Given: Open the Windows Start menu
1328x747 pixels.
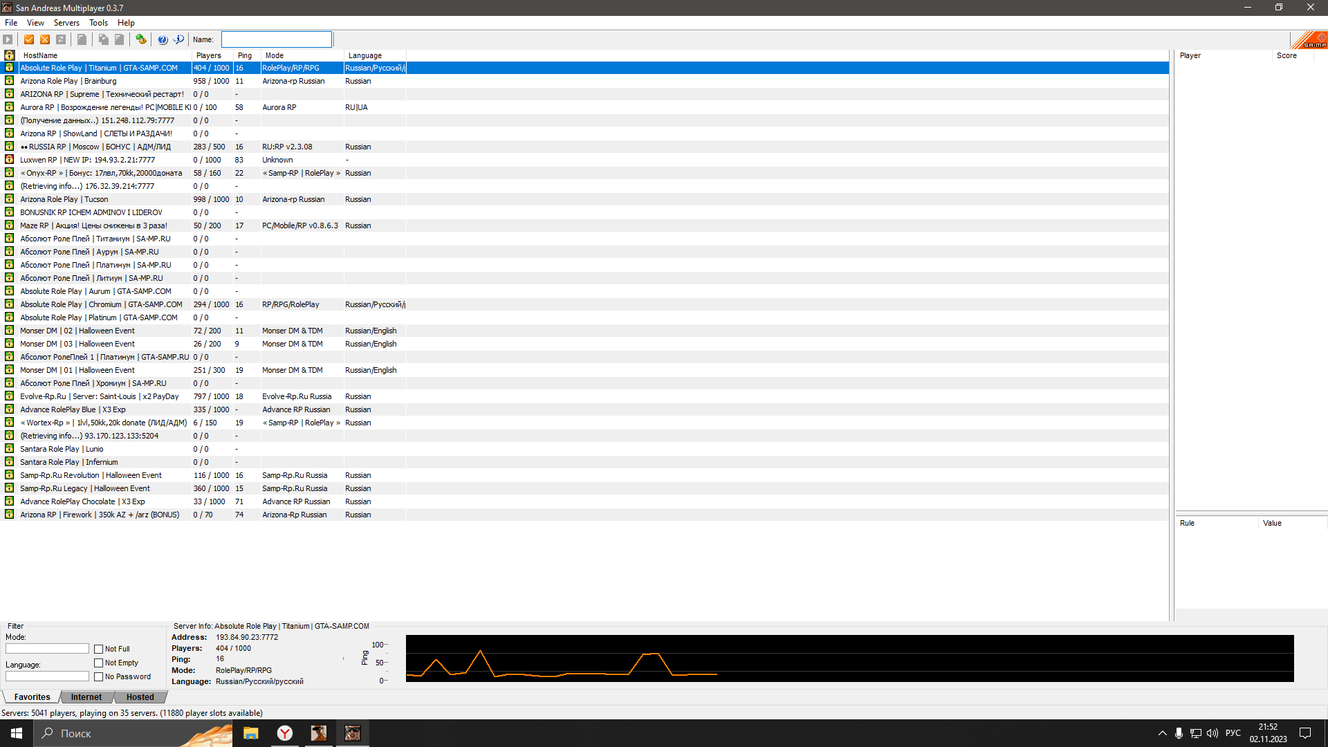Looking at the screenshot, I should point(17,733).
